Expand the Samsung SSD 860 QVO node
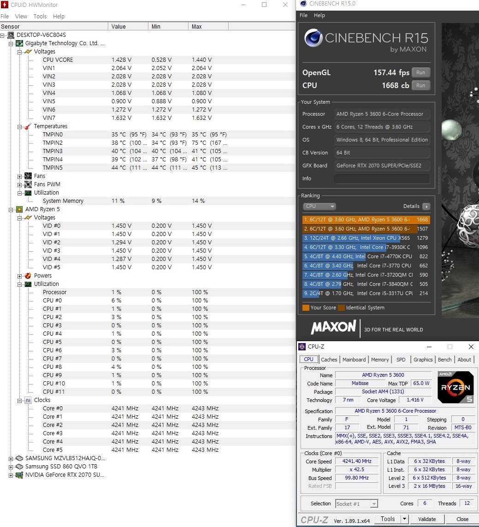This screenshot has height=527, width=479. (11, 467)
